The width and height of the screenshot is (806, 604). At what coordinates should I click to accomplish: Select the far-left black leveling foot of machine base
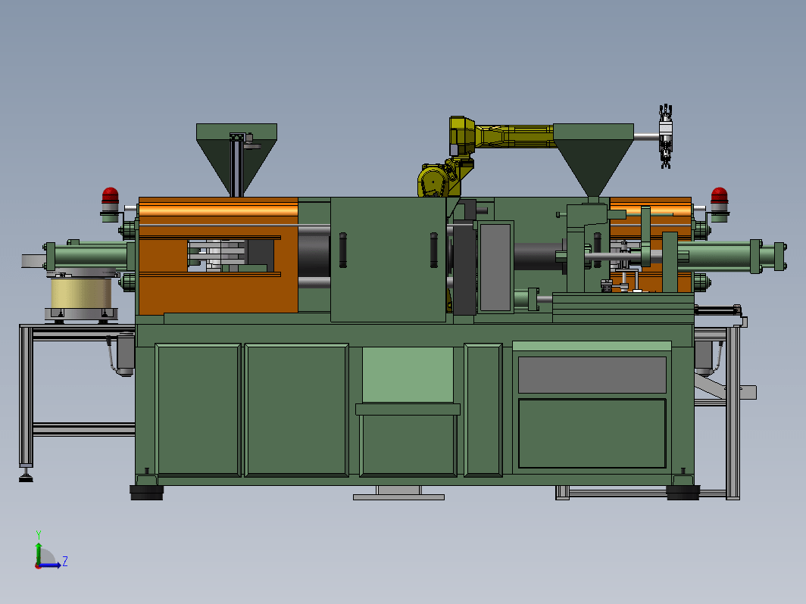[x=146, y=493]
